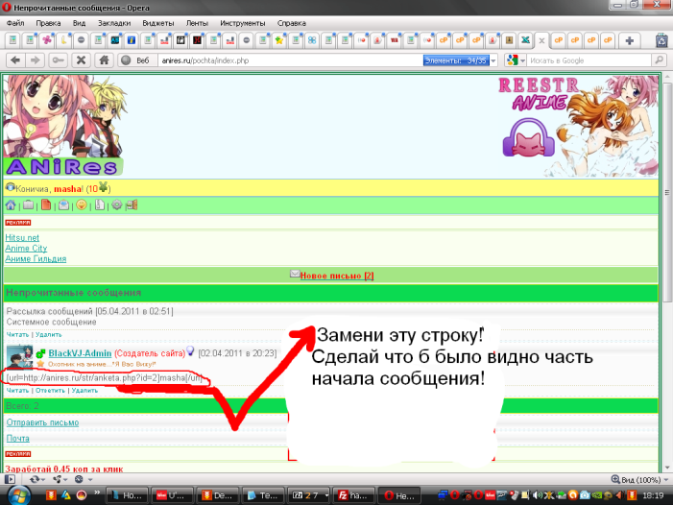
Task: Open the password Wand key button
Action: coord(58,60)
